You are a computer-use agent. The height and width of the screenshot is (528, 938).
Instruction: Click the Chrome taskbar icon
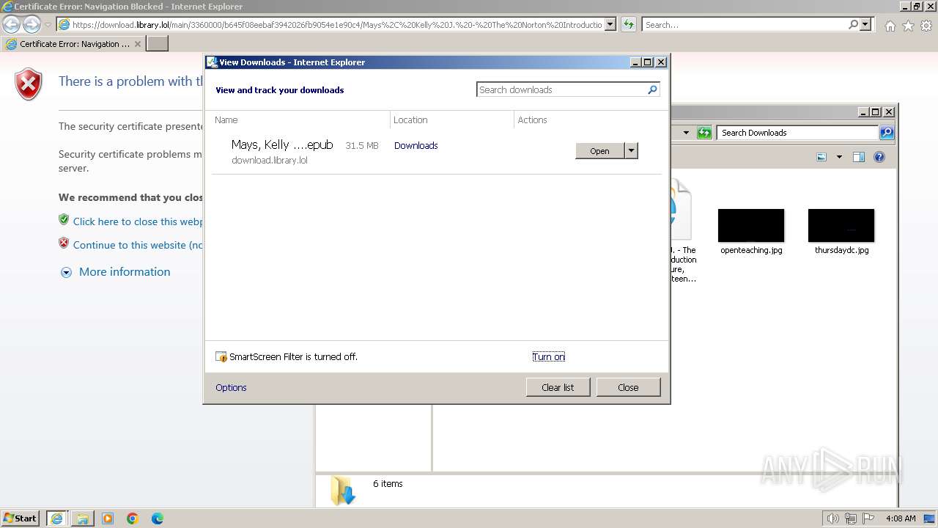(x=133, y=518)
